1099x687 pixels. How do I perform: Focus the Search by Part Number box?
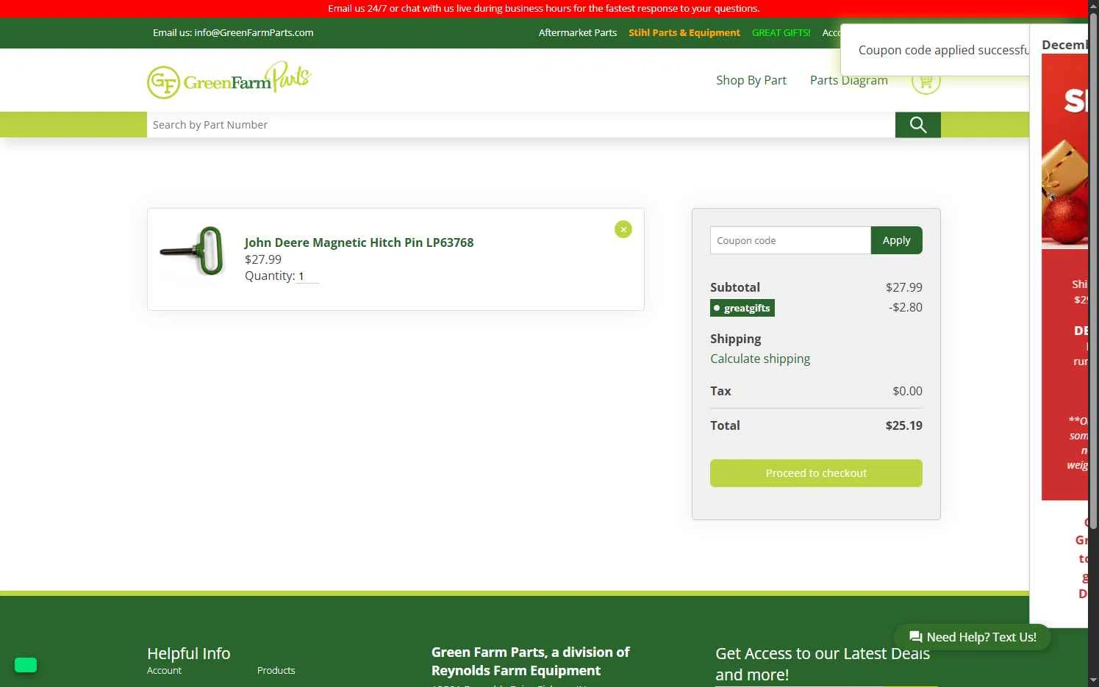click(x=520, y=125)
